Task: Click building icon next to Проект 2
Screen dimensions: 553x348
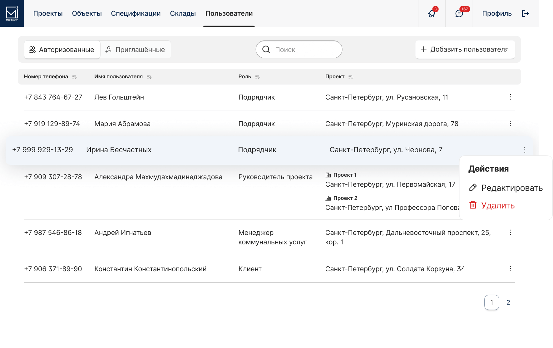Action: point(328,198)
